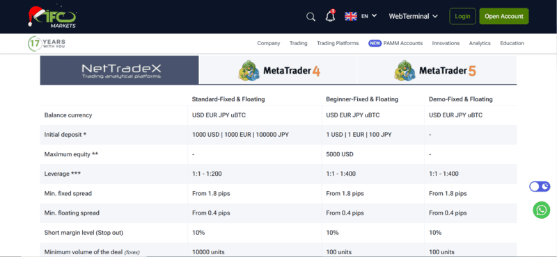The height and width of the screenshot is (257, 557).
Task: Click the Minimum volume of the deal label
Action: pos(92,252)
